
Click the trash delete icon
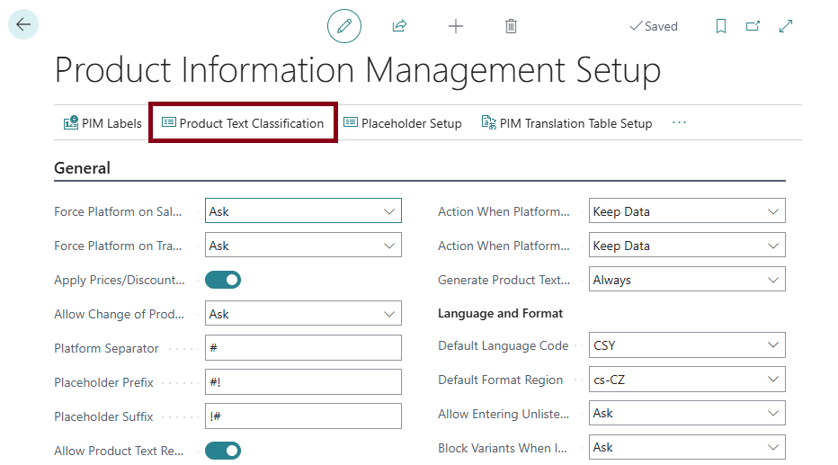[511, 26]
